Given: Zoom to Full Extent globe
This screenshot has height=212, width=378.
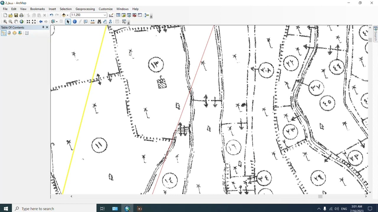Looking at the screenshot, I should pos(21,21).
